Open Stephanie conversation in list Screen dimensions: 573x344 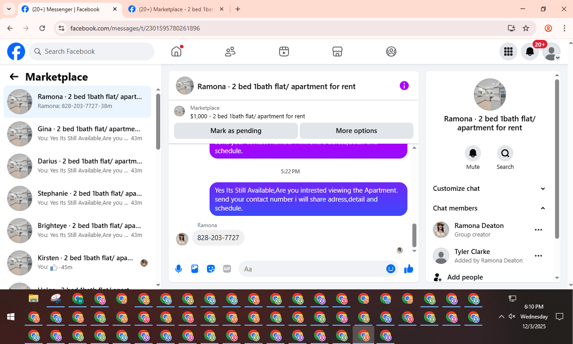click(77, 198)
